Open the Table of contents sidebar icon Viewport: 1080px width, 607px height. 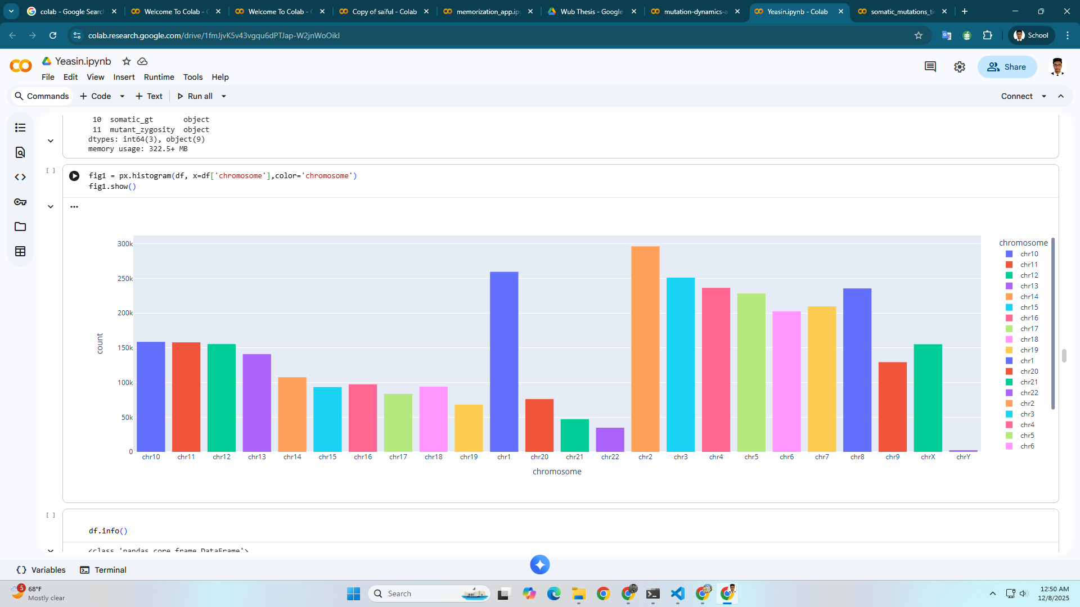click(20, 128)
